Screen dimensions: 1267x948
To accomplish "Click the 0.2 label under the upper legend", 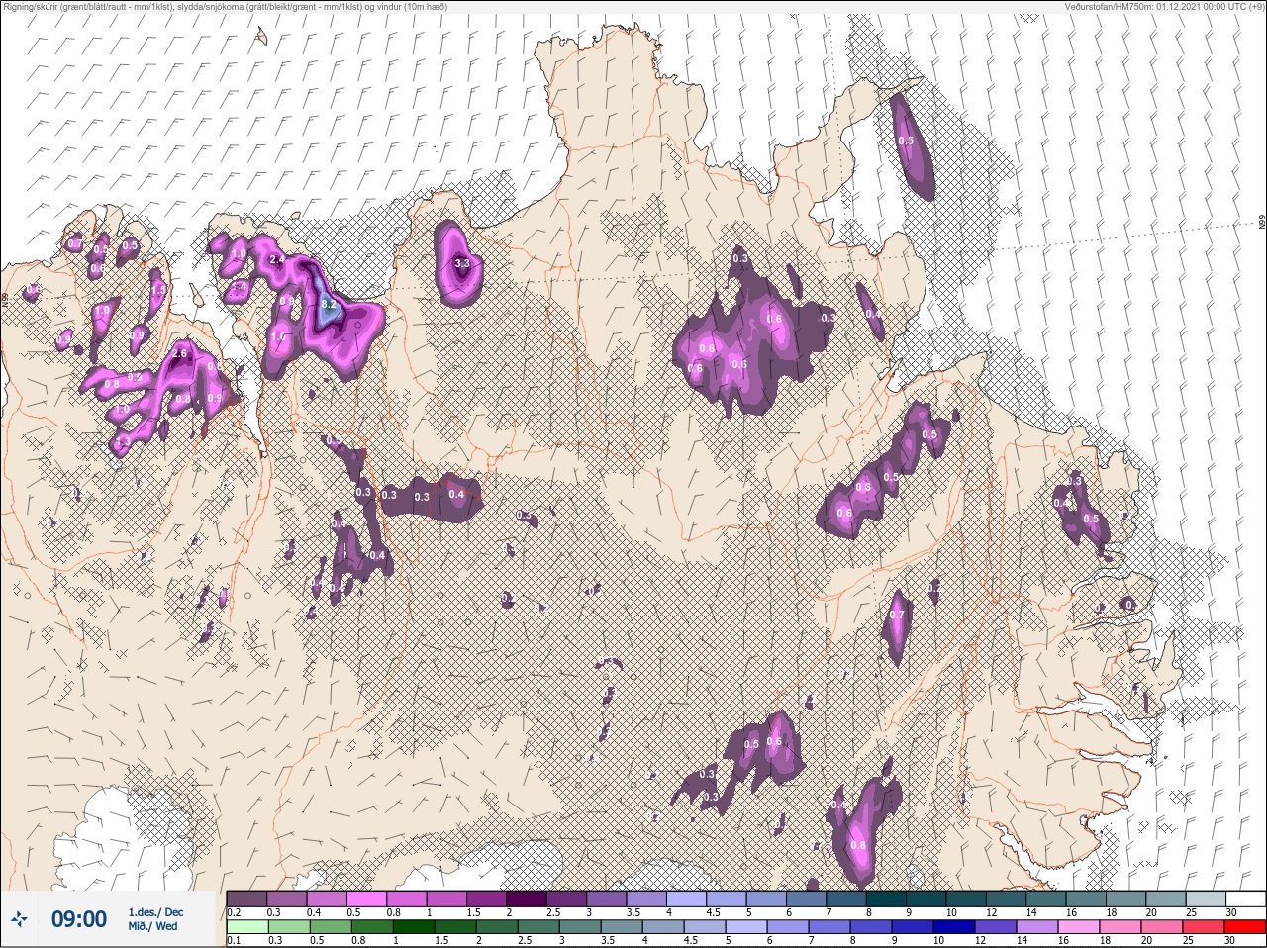I will tap(234, 912).
